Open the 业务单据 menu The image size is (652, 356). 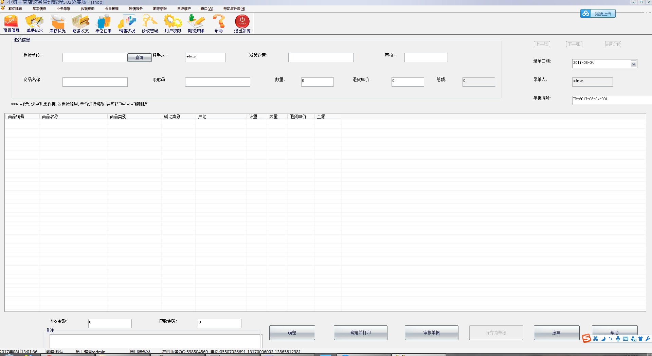click(x=63, y=9)
